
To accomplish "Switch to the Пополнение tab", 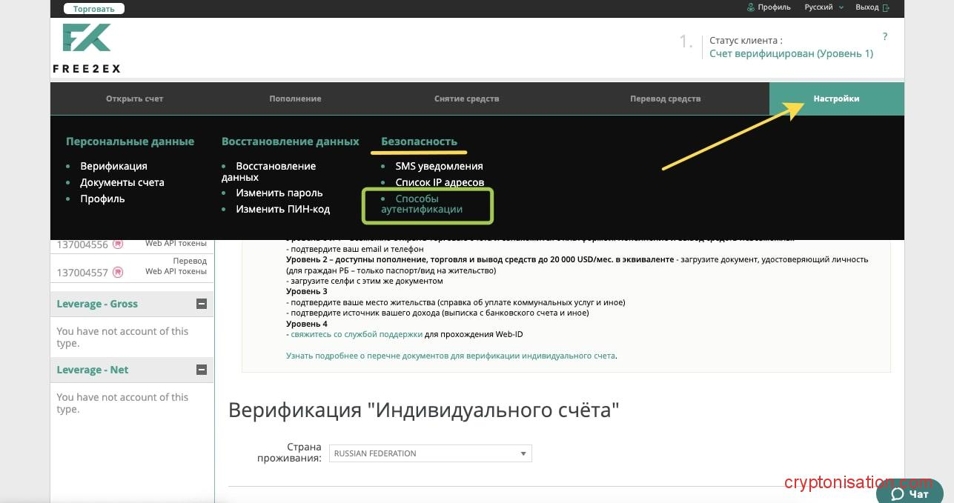I will pyautogui.click(x=295, y=99).
